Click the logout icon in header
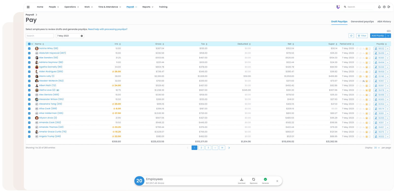Viewport: 395px width, 192px height. 389,7
